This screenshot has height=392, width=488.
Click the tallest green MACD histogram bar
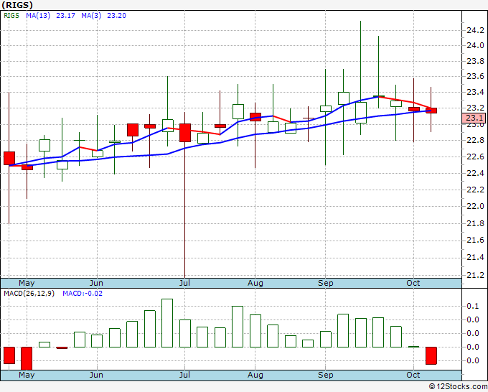(167, 323)
